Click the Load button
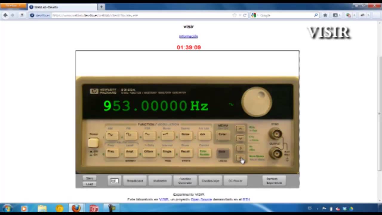This screenshot has width=382, height=215. point(90,184)
